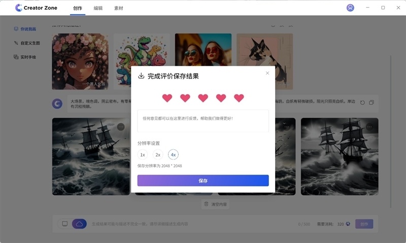Open the 素材 tab

(x=118, y=8)
